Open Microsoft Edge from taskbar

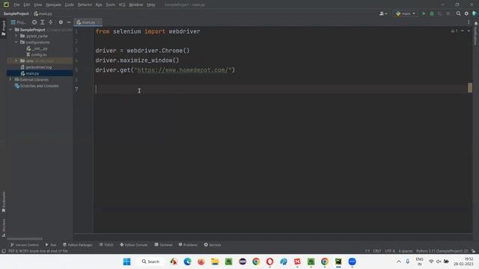(188, 262)
